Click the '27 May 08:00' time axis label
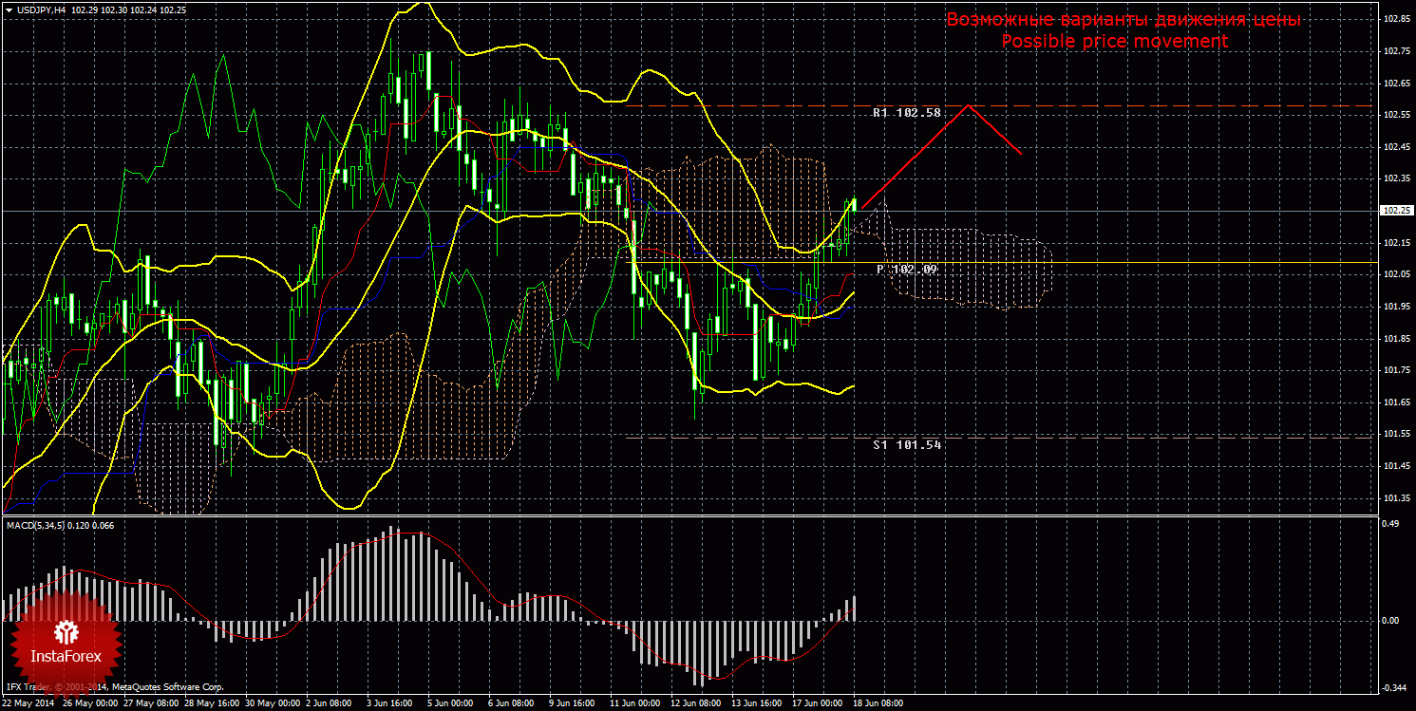 [x=151, y=704]
